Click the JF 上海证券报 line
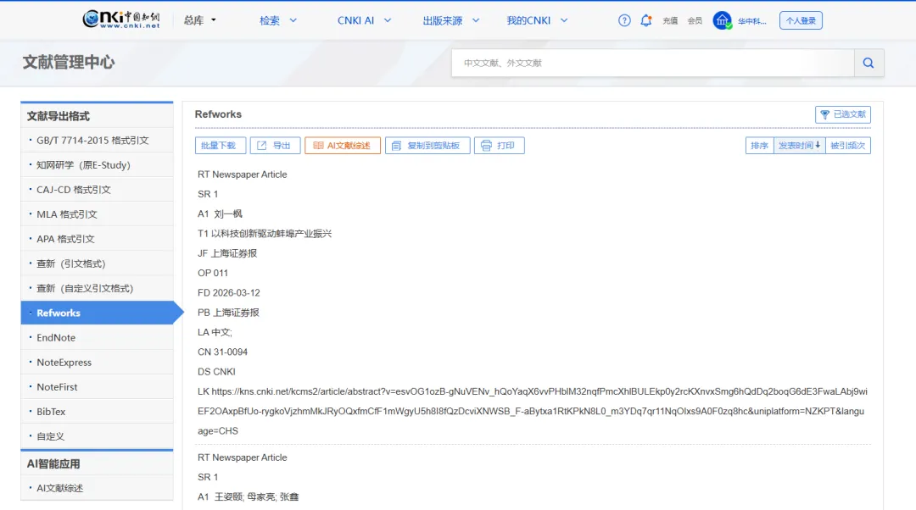 227,253
